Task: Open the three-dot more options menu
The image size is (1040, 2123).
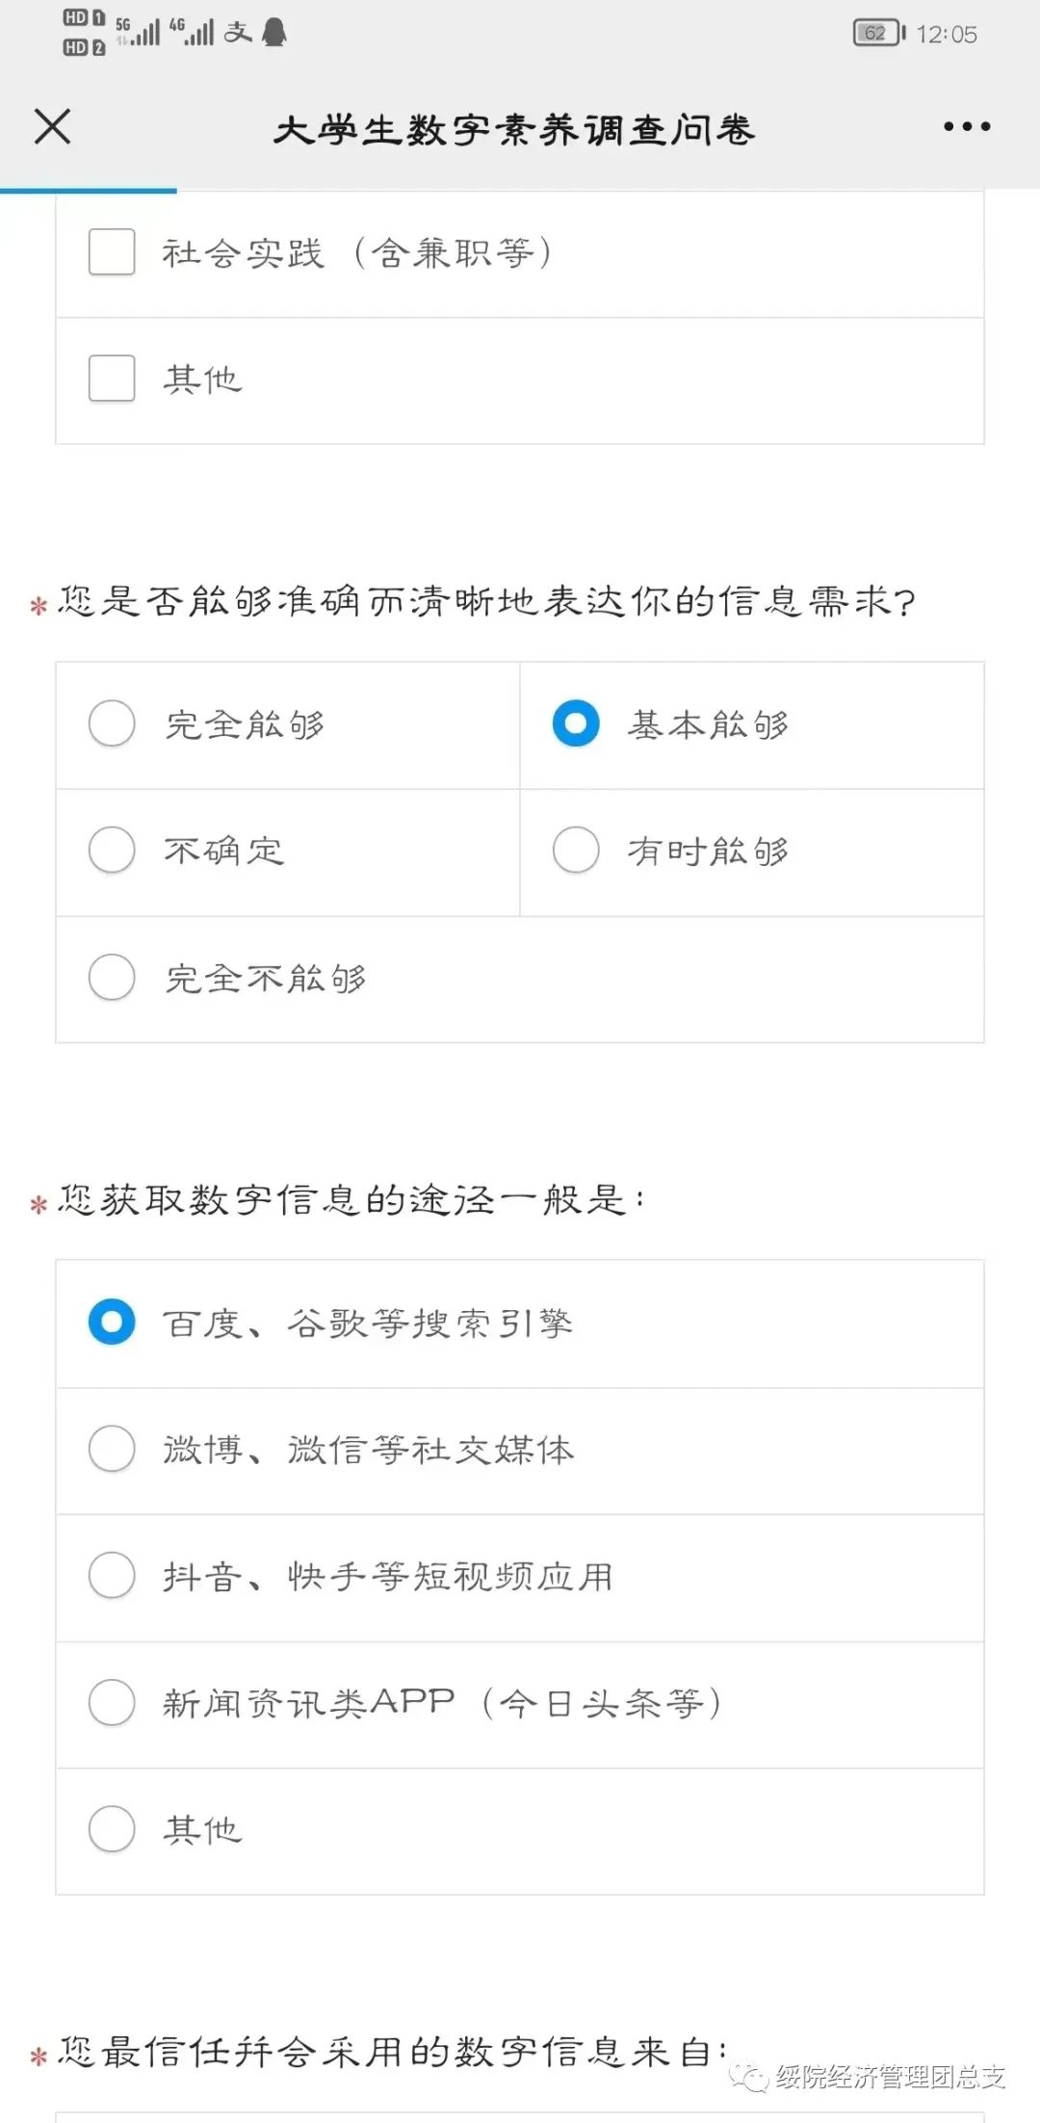Action: pos(966,127)
